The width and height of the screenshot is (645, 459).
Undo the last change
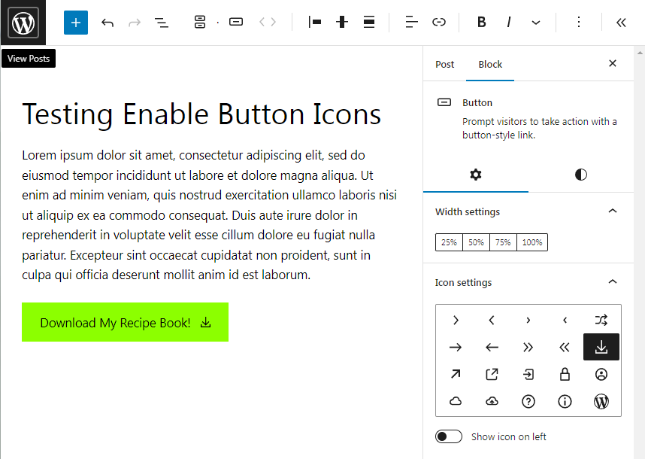click(107, 23)
